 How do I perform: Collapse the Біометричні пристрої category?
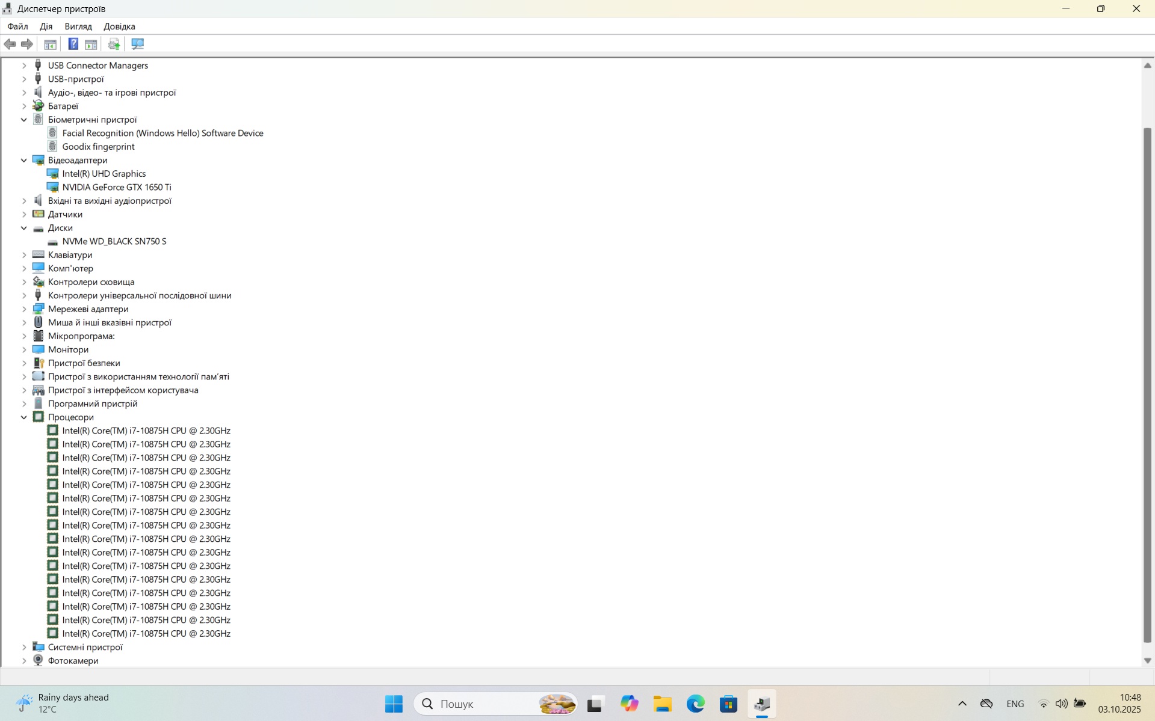24,120
